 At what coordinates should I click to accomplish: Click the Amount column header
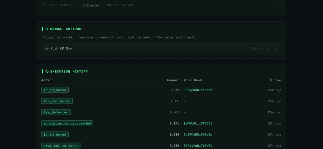(173, 80)
